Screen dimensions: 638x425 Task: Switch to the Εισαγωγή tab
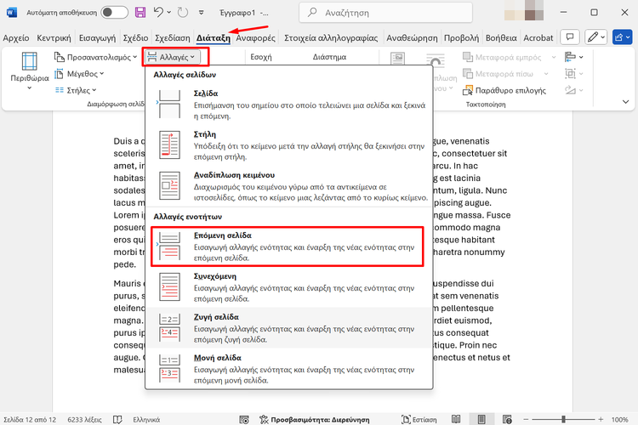(97, 37)
